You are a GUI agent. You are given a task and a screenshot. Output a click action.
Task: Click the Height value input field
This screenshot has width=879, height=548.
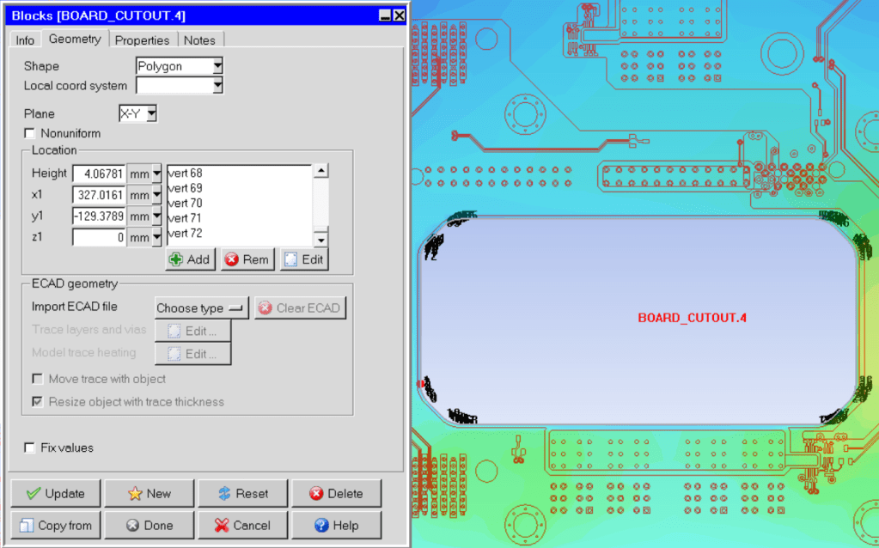click(99, 174)
